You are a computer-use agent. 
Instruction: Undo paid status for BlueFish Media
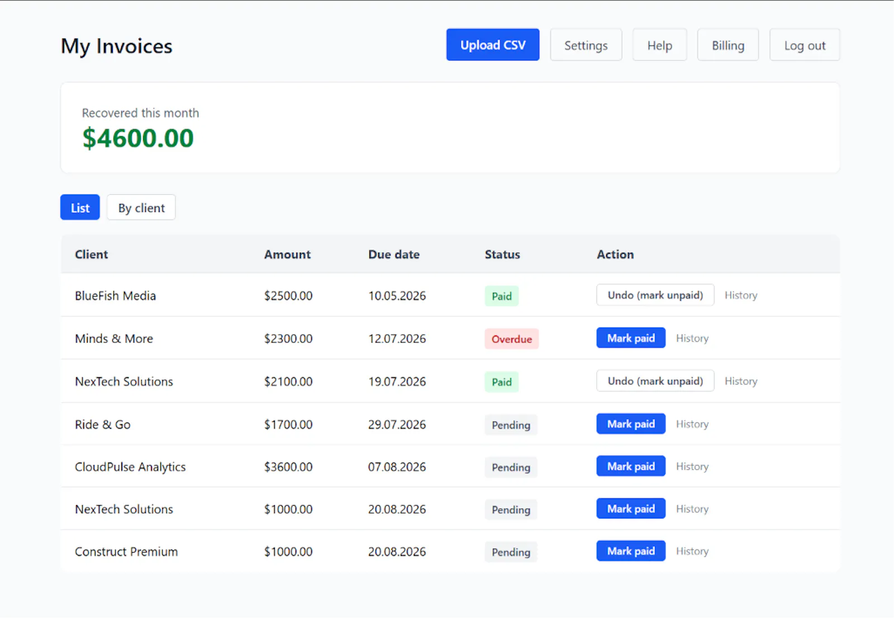pyautogui.click(x=655, y=295)
